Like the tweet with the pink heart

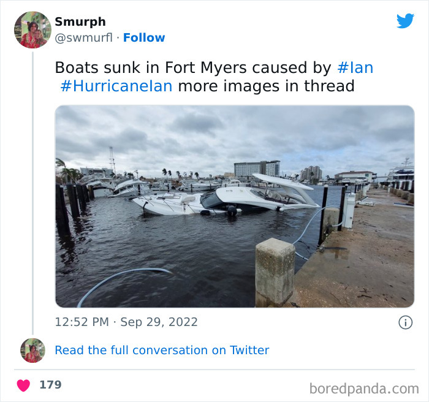(23, 385)
